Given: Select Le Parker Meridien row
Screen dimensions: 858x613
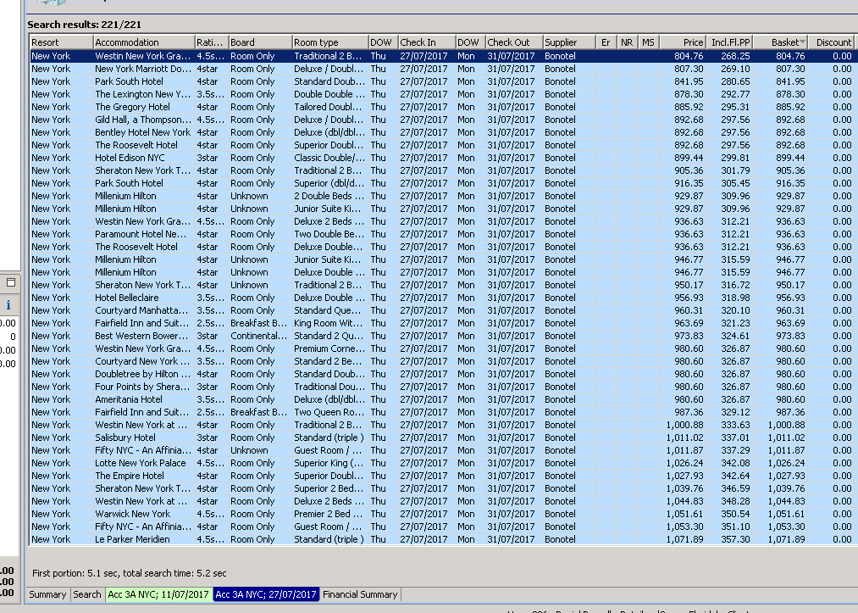Looking at the screenshot, I should coord(441,539).
